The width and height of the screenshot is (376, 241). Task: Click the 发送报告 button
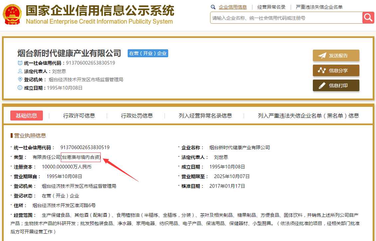[336, 56]
